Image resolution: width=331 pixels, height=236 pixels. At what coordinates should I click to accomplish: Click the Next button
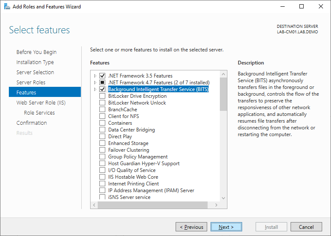point(226,227)
